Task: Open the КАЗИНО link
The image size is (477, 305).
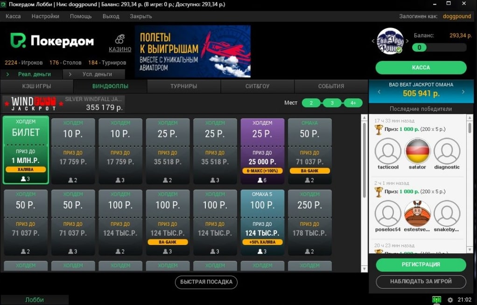Action: click(x=120, y=49)
